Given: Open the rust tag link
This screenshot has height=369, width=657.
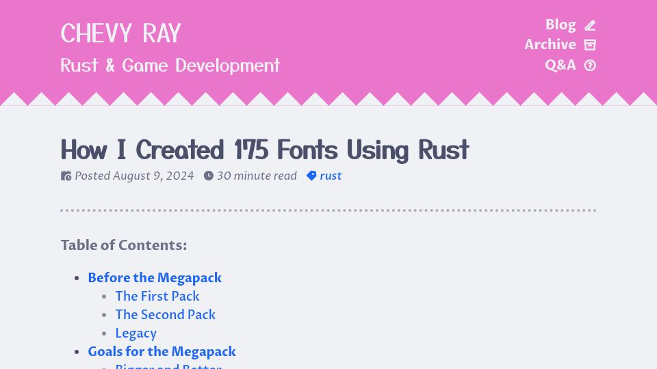Looking at the screenshot, I should click(331, 176).
